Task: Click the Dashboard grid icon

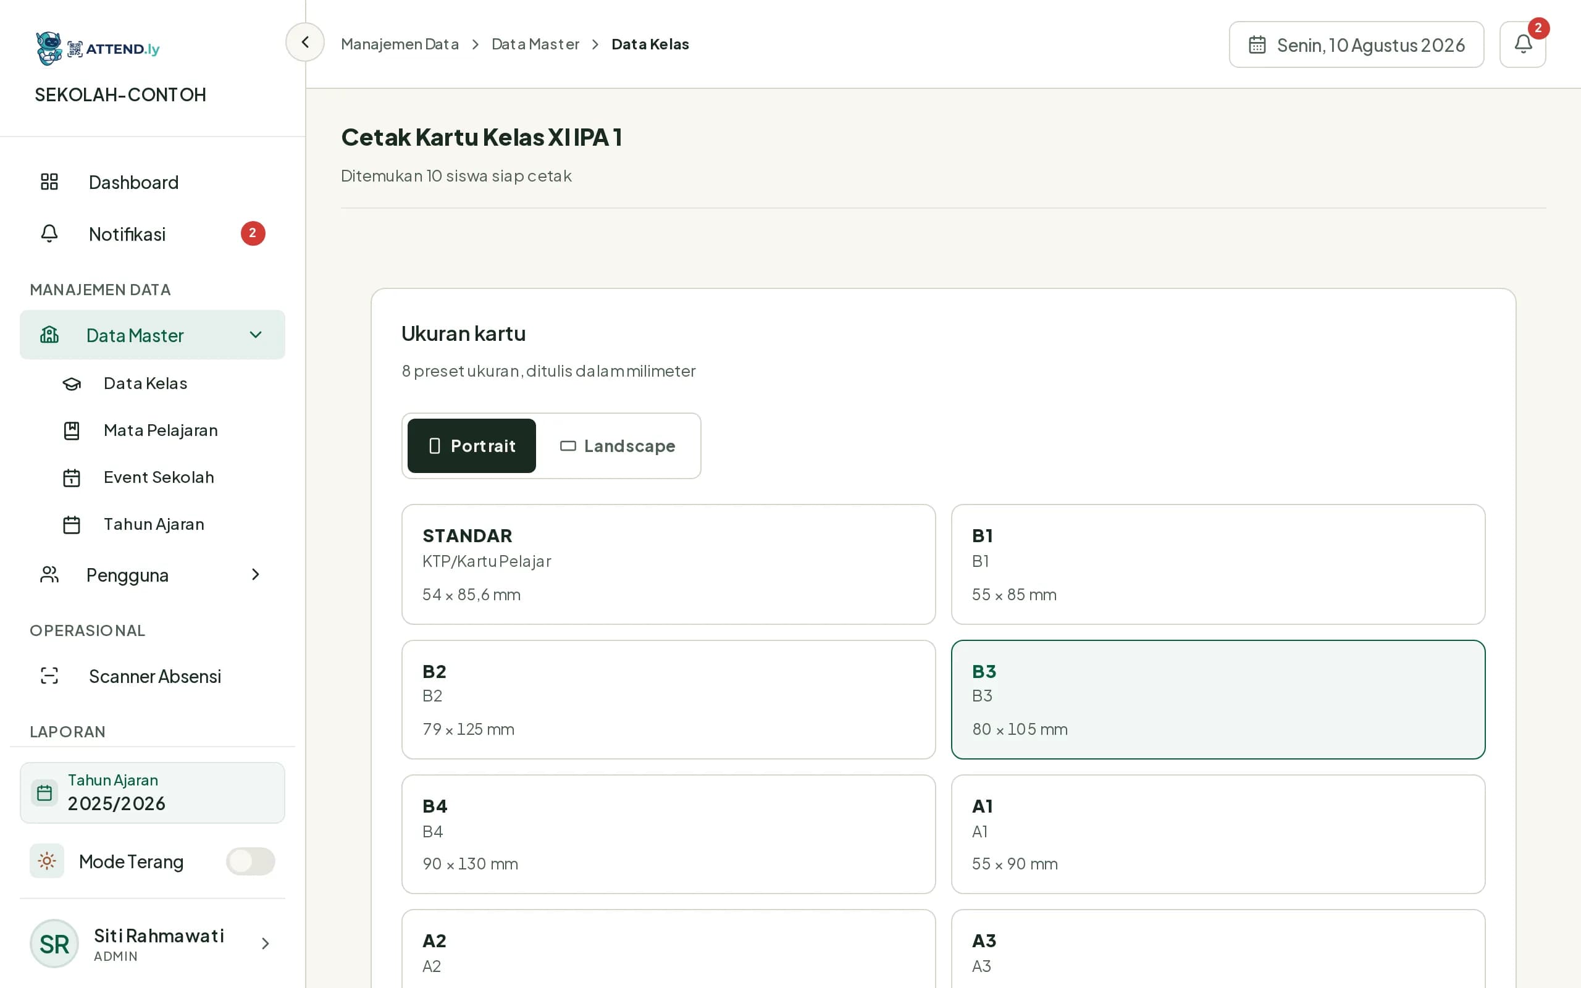Action: 49,182
